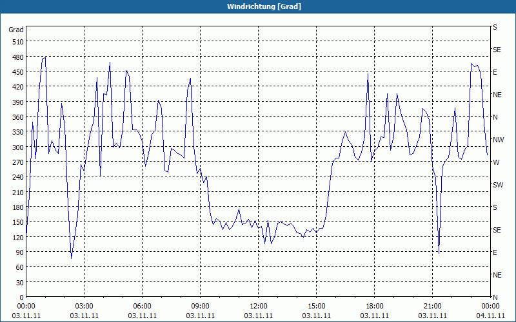Click the 12:00 time axis label
Viewport: 516px width, 322px height.
pos(259,307)
